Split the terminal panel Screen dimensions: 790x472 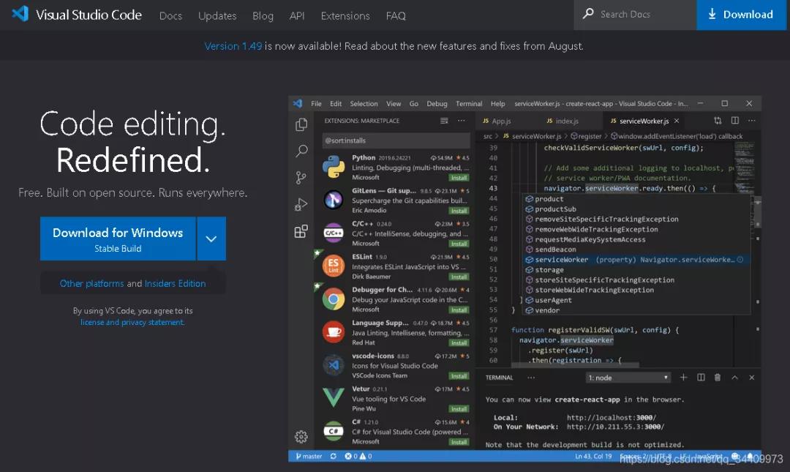tap(701, 377)
